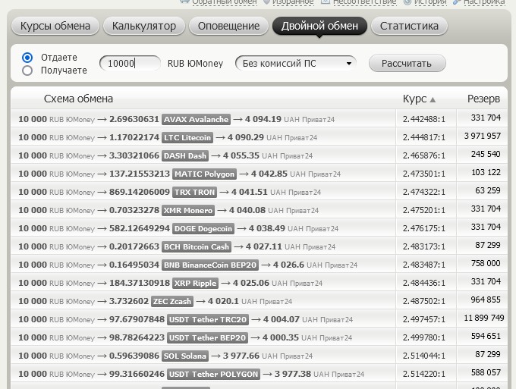The image size is (516, 389).
Task: Click the MATIC Polygon currency tag
Action: coord(204,174)
